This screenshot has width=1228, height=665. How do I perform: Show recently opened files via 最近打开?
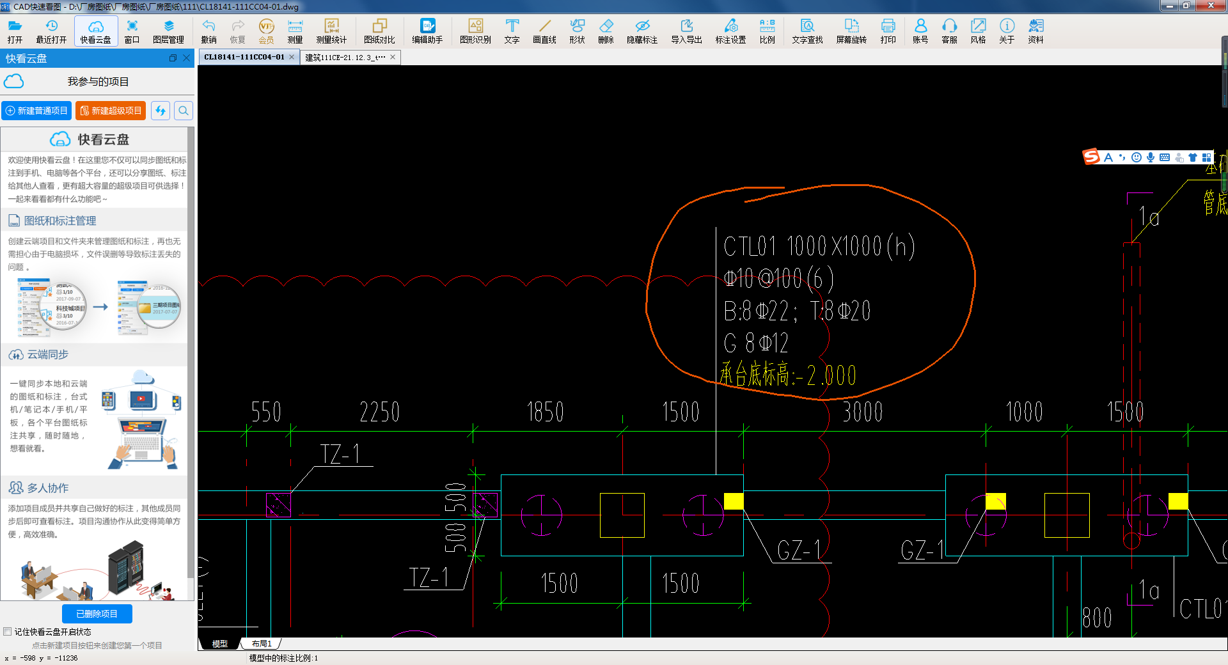tap(51, 31)
